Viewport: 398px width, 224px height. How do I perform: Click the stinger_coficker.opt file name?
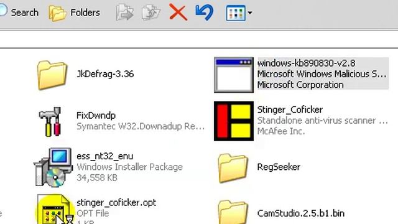tap(116, 203)
